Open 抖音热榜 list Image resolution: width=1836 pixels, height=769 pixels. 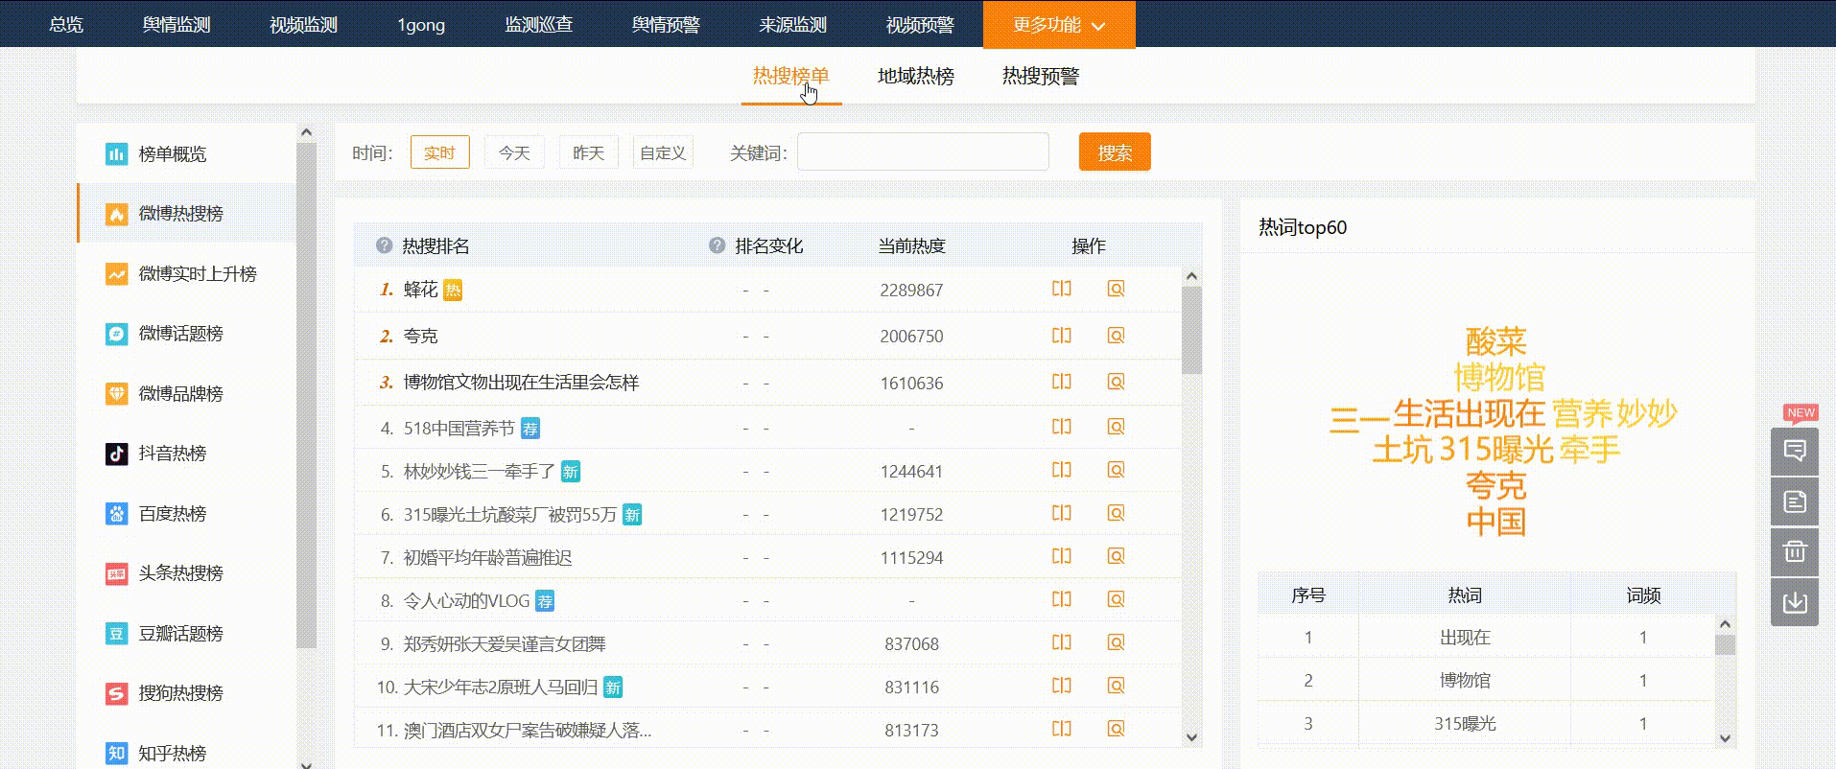coord(173,454)
